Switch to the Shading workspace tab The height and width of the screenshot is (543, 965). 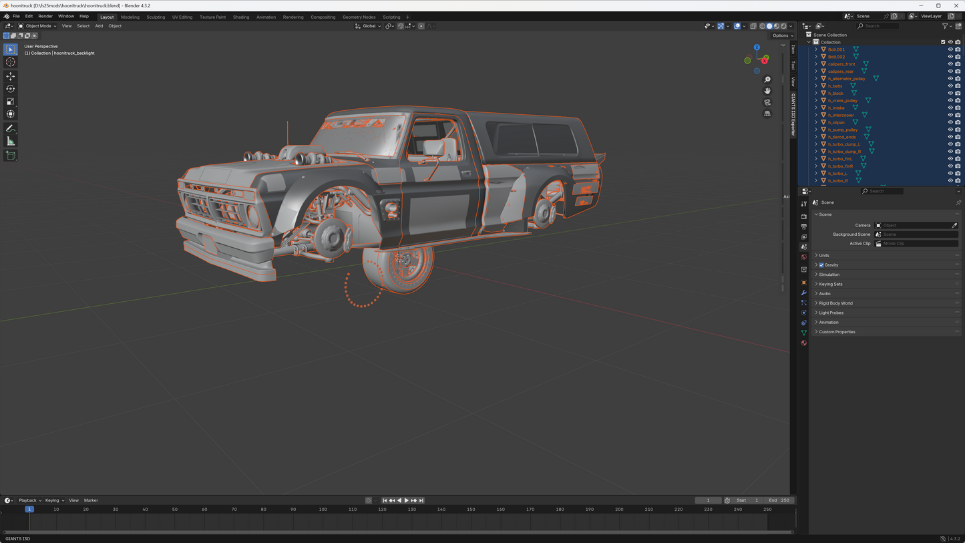click(241, 17)
